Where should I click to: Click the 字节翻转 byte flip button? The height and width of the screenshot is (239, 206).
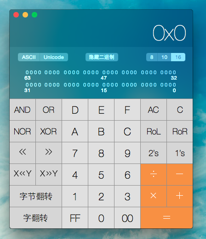point(36,196)
